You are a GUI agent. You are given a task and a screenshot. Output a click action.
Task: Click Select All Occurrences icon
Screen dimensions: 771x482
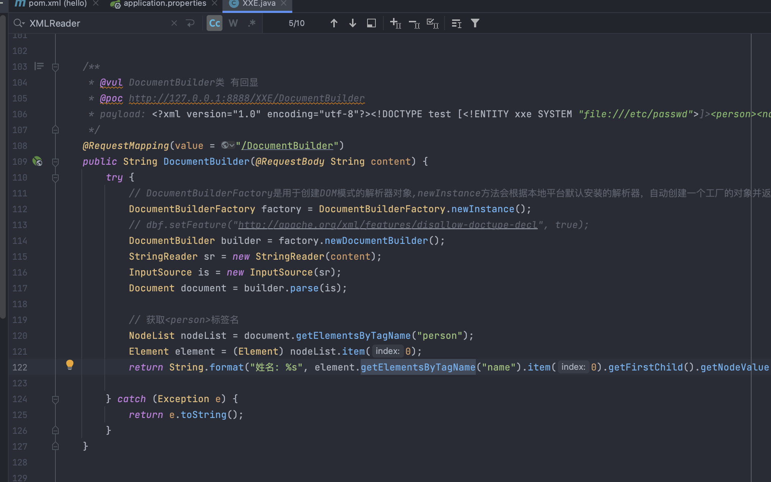pos(432,23)
